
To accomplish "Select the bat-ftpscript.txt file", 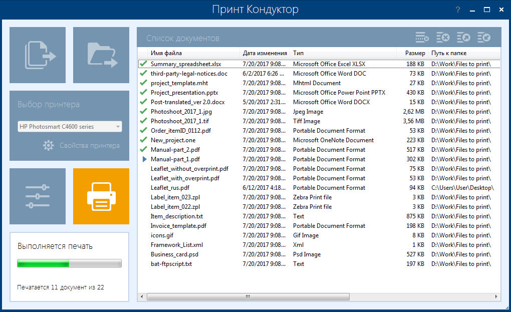I will 171,264.
